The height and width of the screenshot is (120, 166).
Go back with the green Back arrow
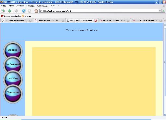point(9,11)
